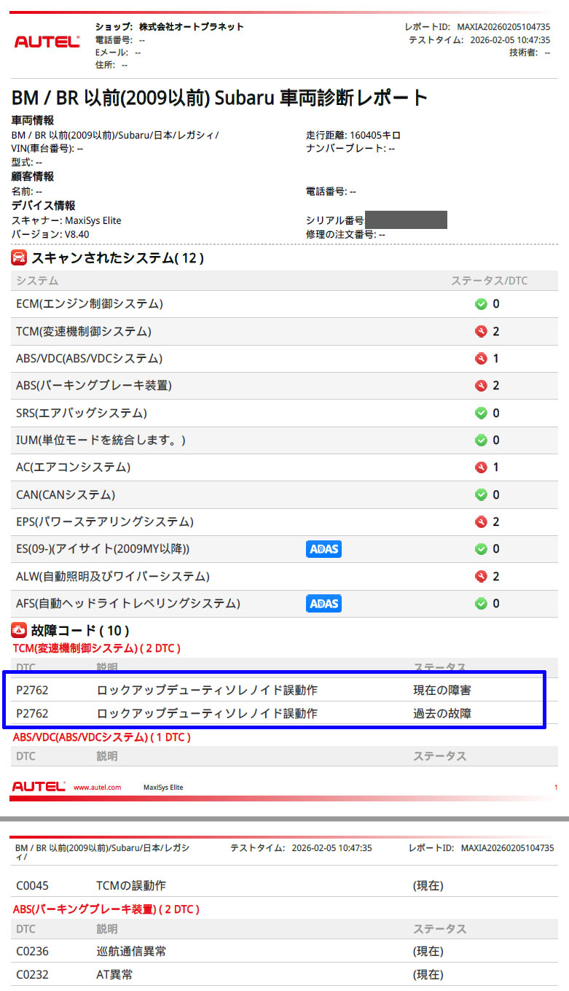Image resolution: width=569 pixels, height=991 pixels.
Task: Click the green check icon for CAN system
Action: [481, 494]
